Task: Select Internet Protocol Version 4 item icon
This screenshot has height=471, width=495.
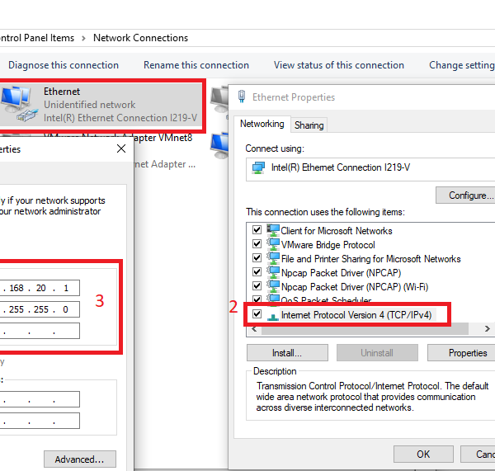Action: point(273,315)
